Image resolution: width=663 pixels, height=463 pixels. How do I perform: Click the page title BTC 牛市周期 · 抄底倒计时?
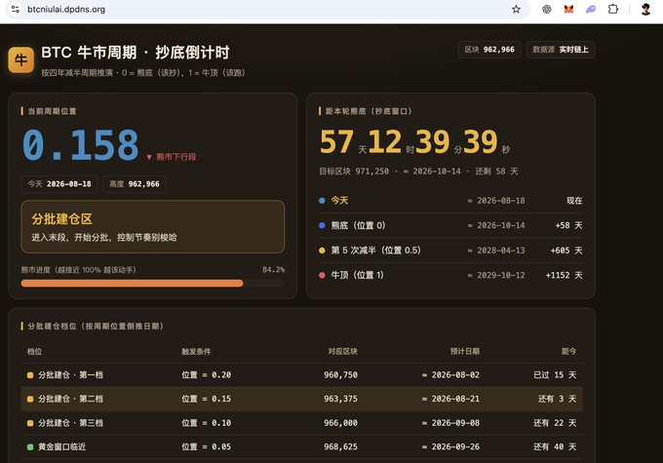[136, 53]
